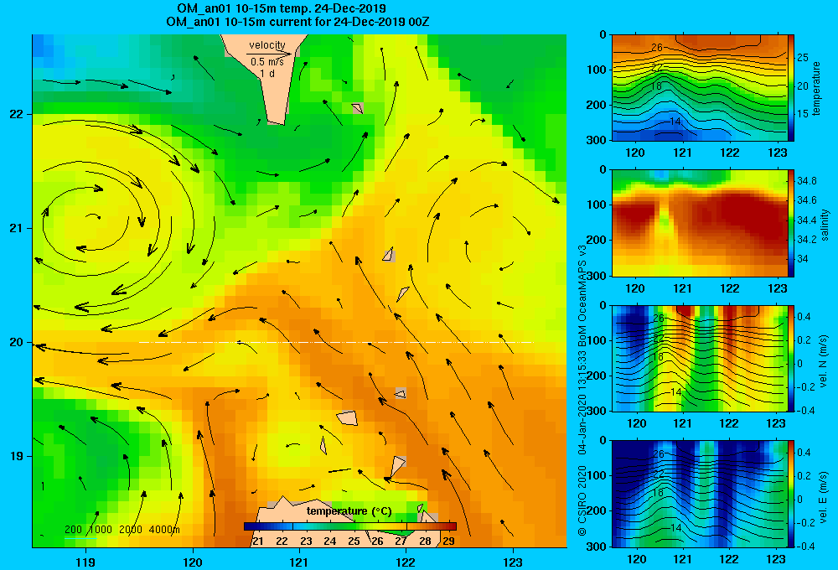The height and width of the screenshot is (570, 838).
Task: Click the '1 d' legend text
Action: [267, 73]
